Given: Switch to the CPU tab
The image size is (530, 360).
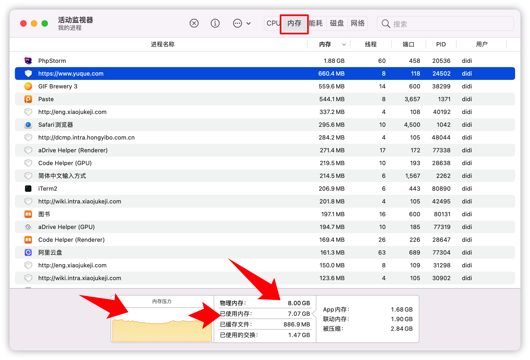Looking at the screenshot, I should (x=273, y=23).
